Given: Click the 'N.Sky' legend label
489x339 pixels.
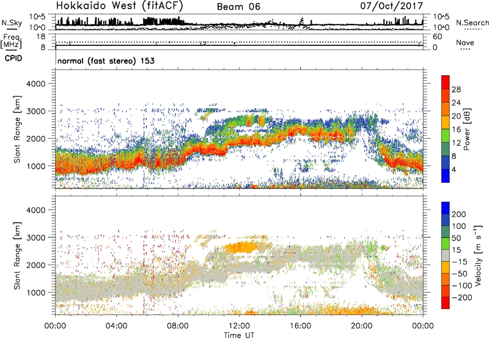Looking at the screenshot, I should [12, 23].
